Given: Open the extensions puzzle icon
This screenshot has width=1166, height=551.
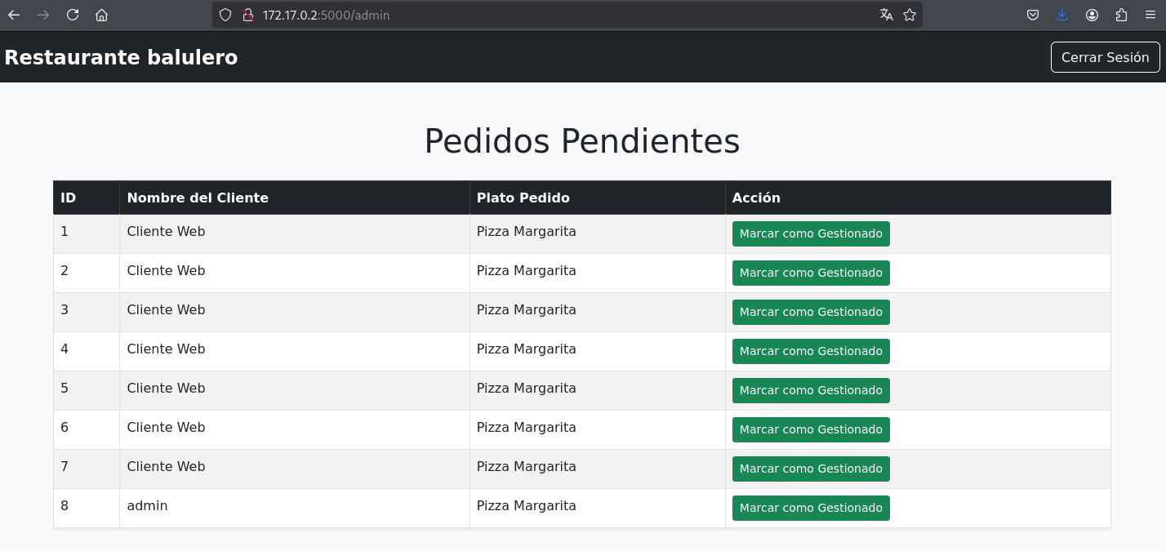Looking at the screenshot, I should [1121, 15].
